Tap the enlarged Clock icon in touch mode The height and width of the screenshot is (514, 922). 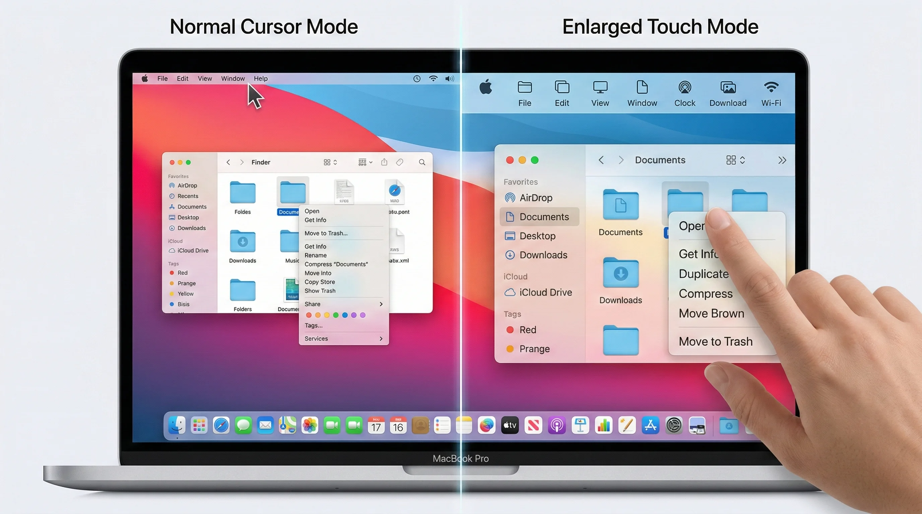[x=685, y=94]
